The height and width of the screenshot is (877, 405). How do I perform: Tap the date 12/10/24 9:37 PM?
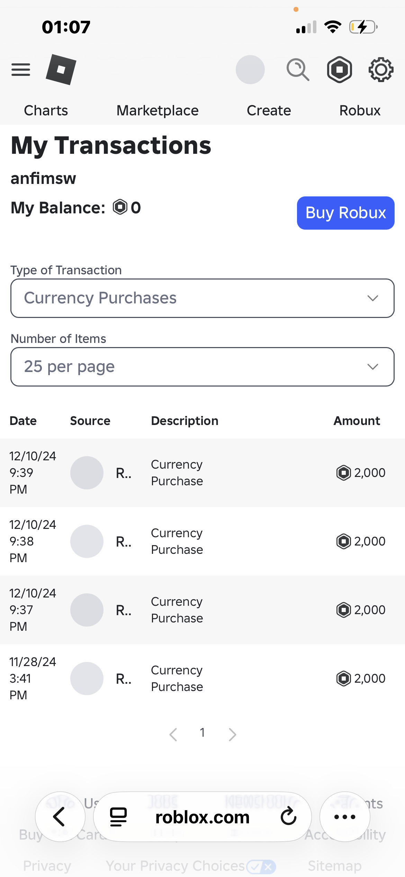[x=33, y=610]
